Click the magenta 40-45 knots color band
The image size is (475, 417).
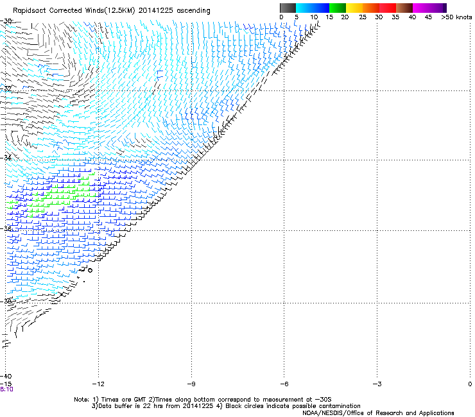pos(421,8)
